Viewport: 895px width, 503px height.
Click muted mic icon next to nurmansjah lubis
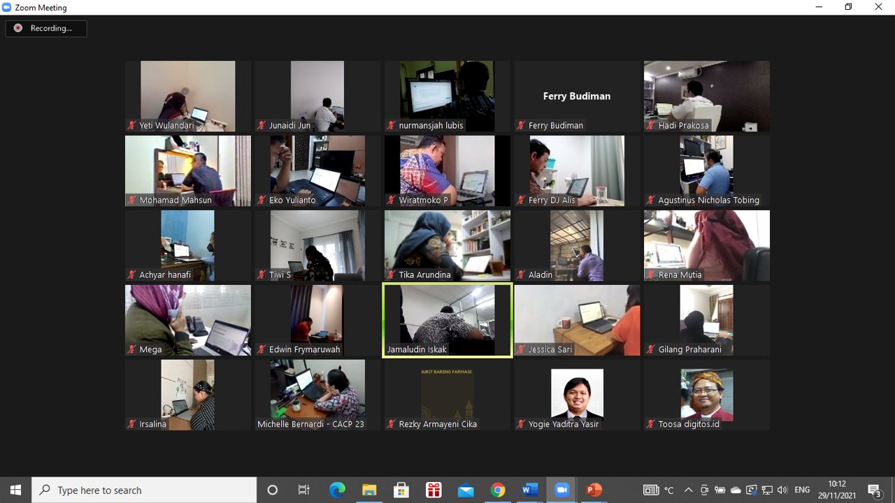click(x=391, y=126)
